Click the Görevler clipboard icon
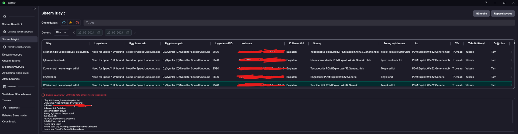The width and height of the screenshot is (518, 134). (4, 86)
